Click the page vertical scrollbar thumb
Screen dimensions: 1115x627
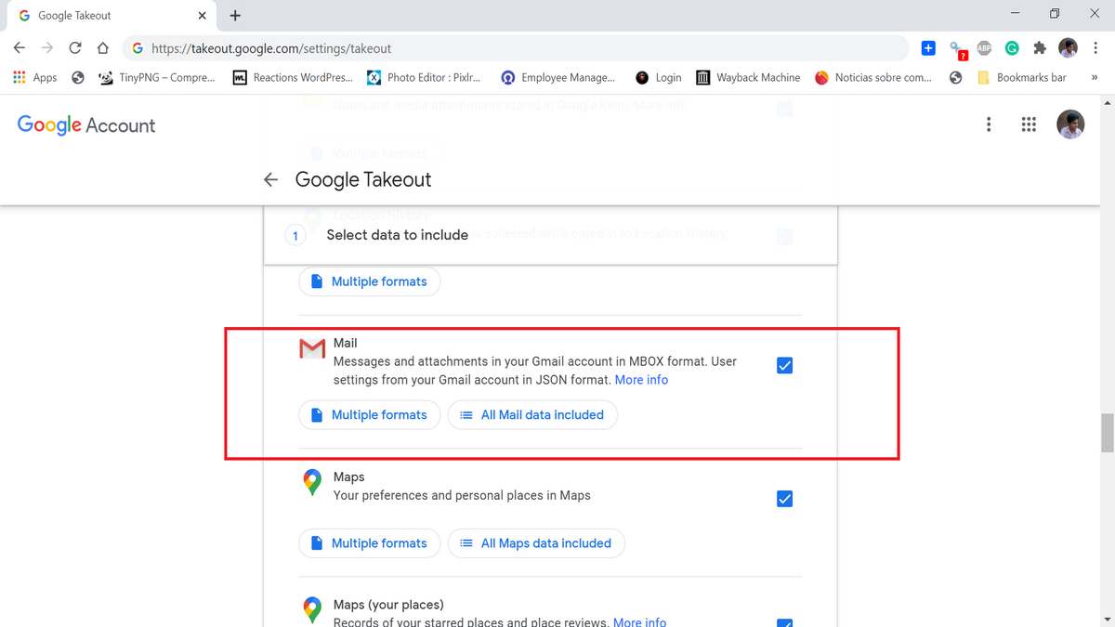[1107, 432]
